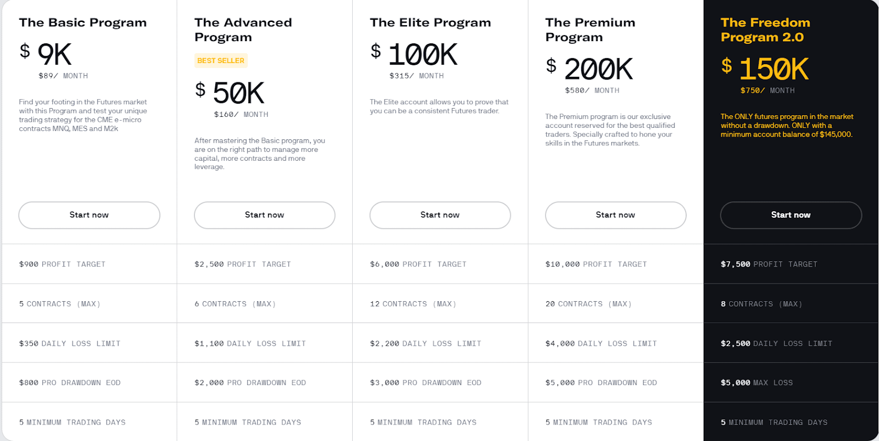Click Start now under The Elite Program

pyautogui.click(x=440, y=215)
